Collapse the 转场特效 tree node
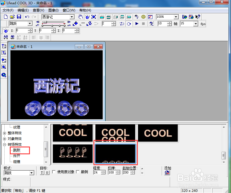 tap(4, 145)
